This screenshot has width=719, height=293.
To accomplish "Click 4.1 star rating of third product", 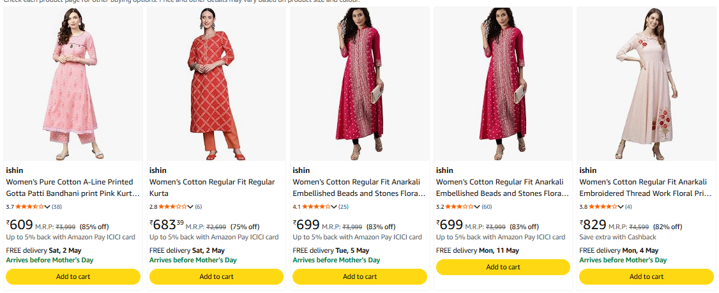I will click(x=316, y=207).
